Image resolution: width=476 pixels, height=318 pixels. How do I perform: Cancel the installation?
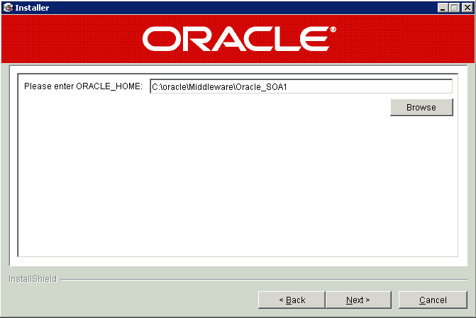click(x=433, y=300)
